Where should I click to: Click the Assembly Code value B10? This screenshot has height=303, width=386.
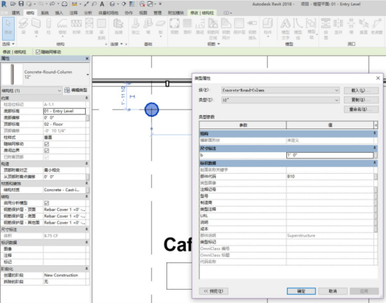(x=330, y=177)
